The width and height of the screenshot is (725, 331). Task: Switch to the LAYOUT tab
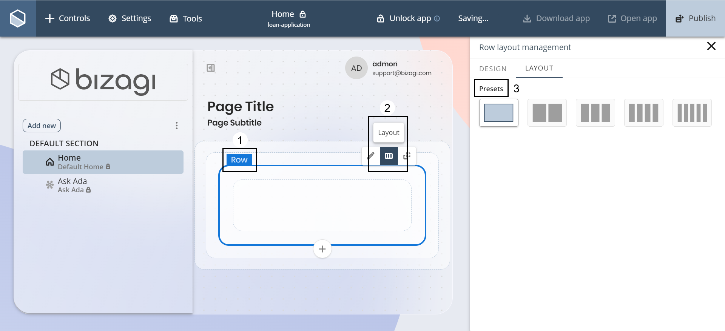coord(539,68)
